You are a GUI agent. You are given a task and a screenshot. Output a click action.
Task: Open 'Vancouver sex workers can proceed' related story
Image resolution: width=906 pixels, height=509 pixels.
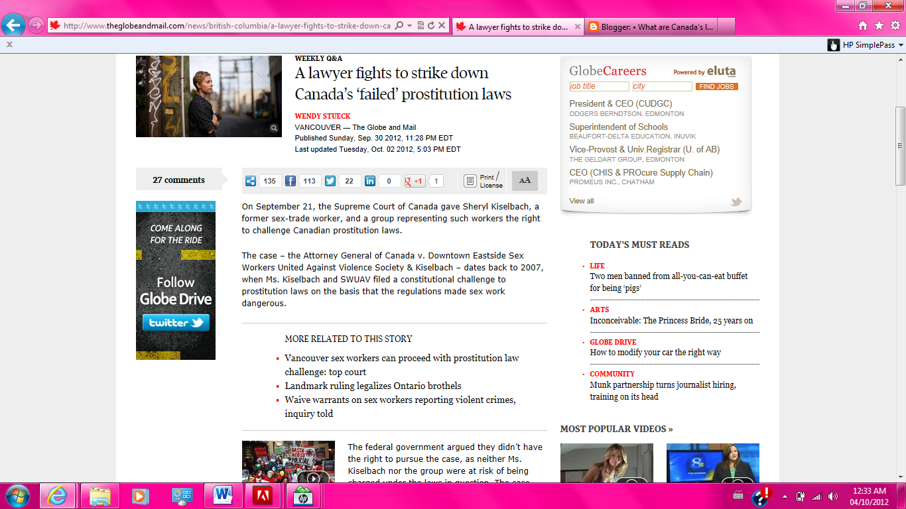click(402, 365)
